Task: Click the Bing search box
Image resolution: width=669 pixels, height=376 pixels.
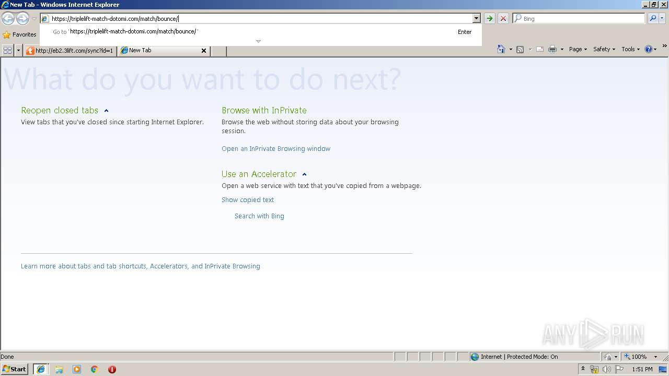Action: pos(579,18)
